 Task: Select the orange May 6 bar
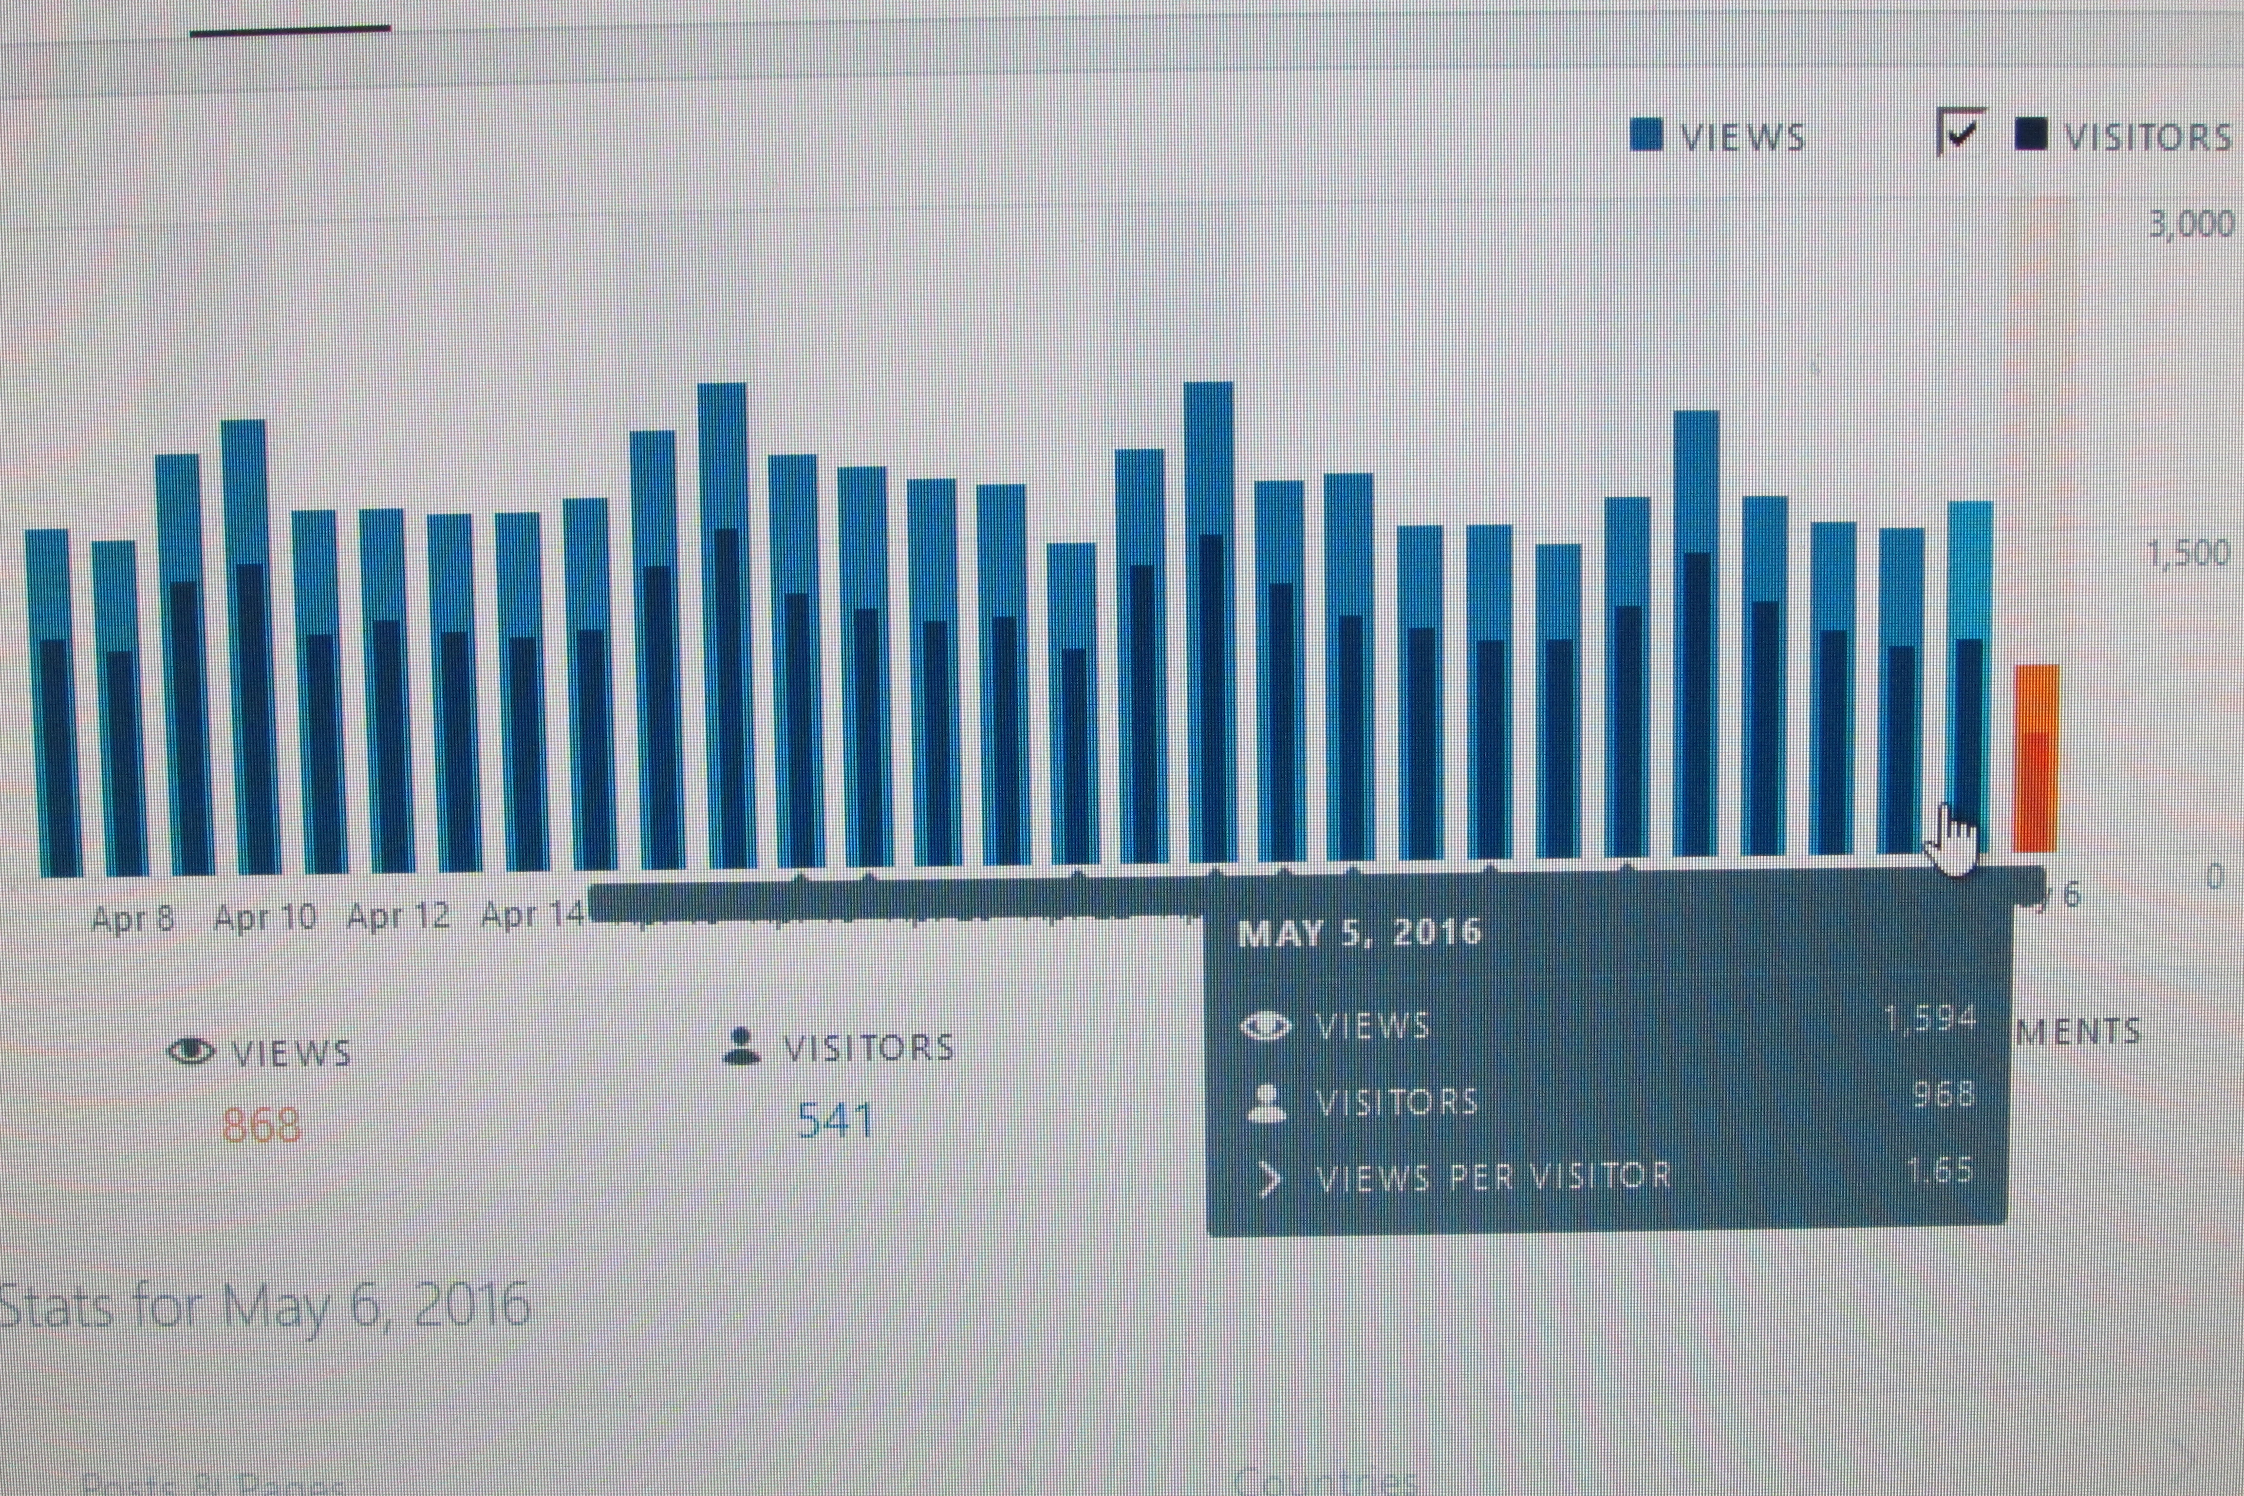tap(2036, 759)
